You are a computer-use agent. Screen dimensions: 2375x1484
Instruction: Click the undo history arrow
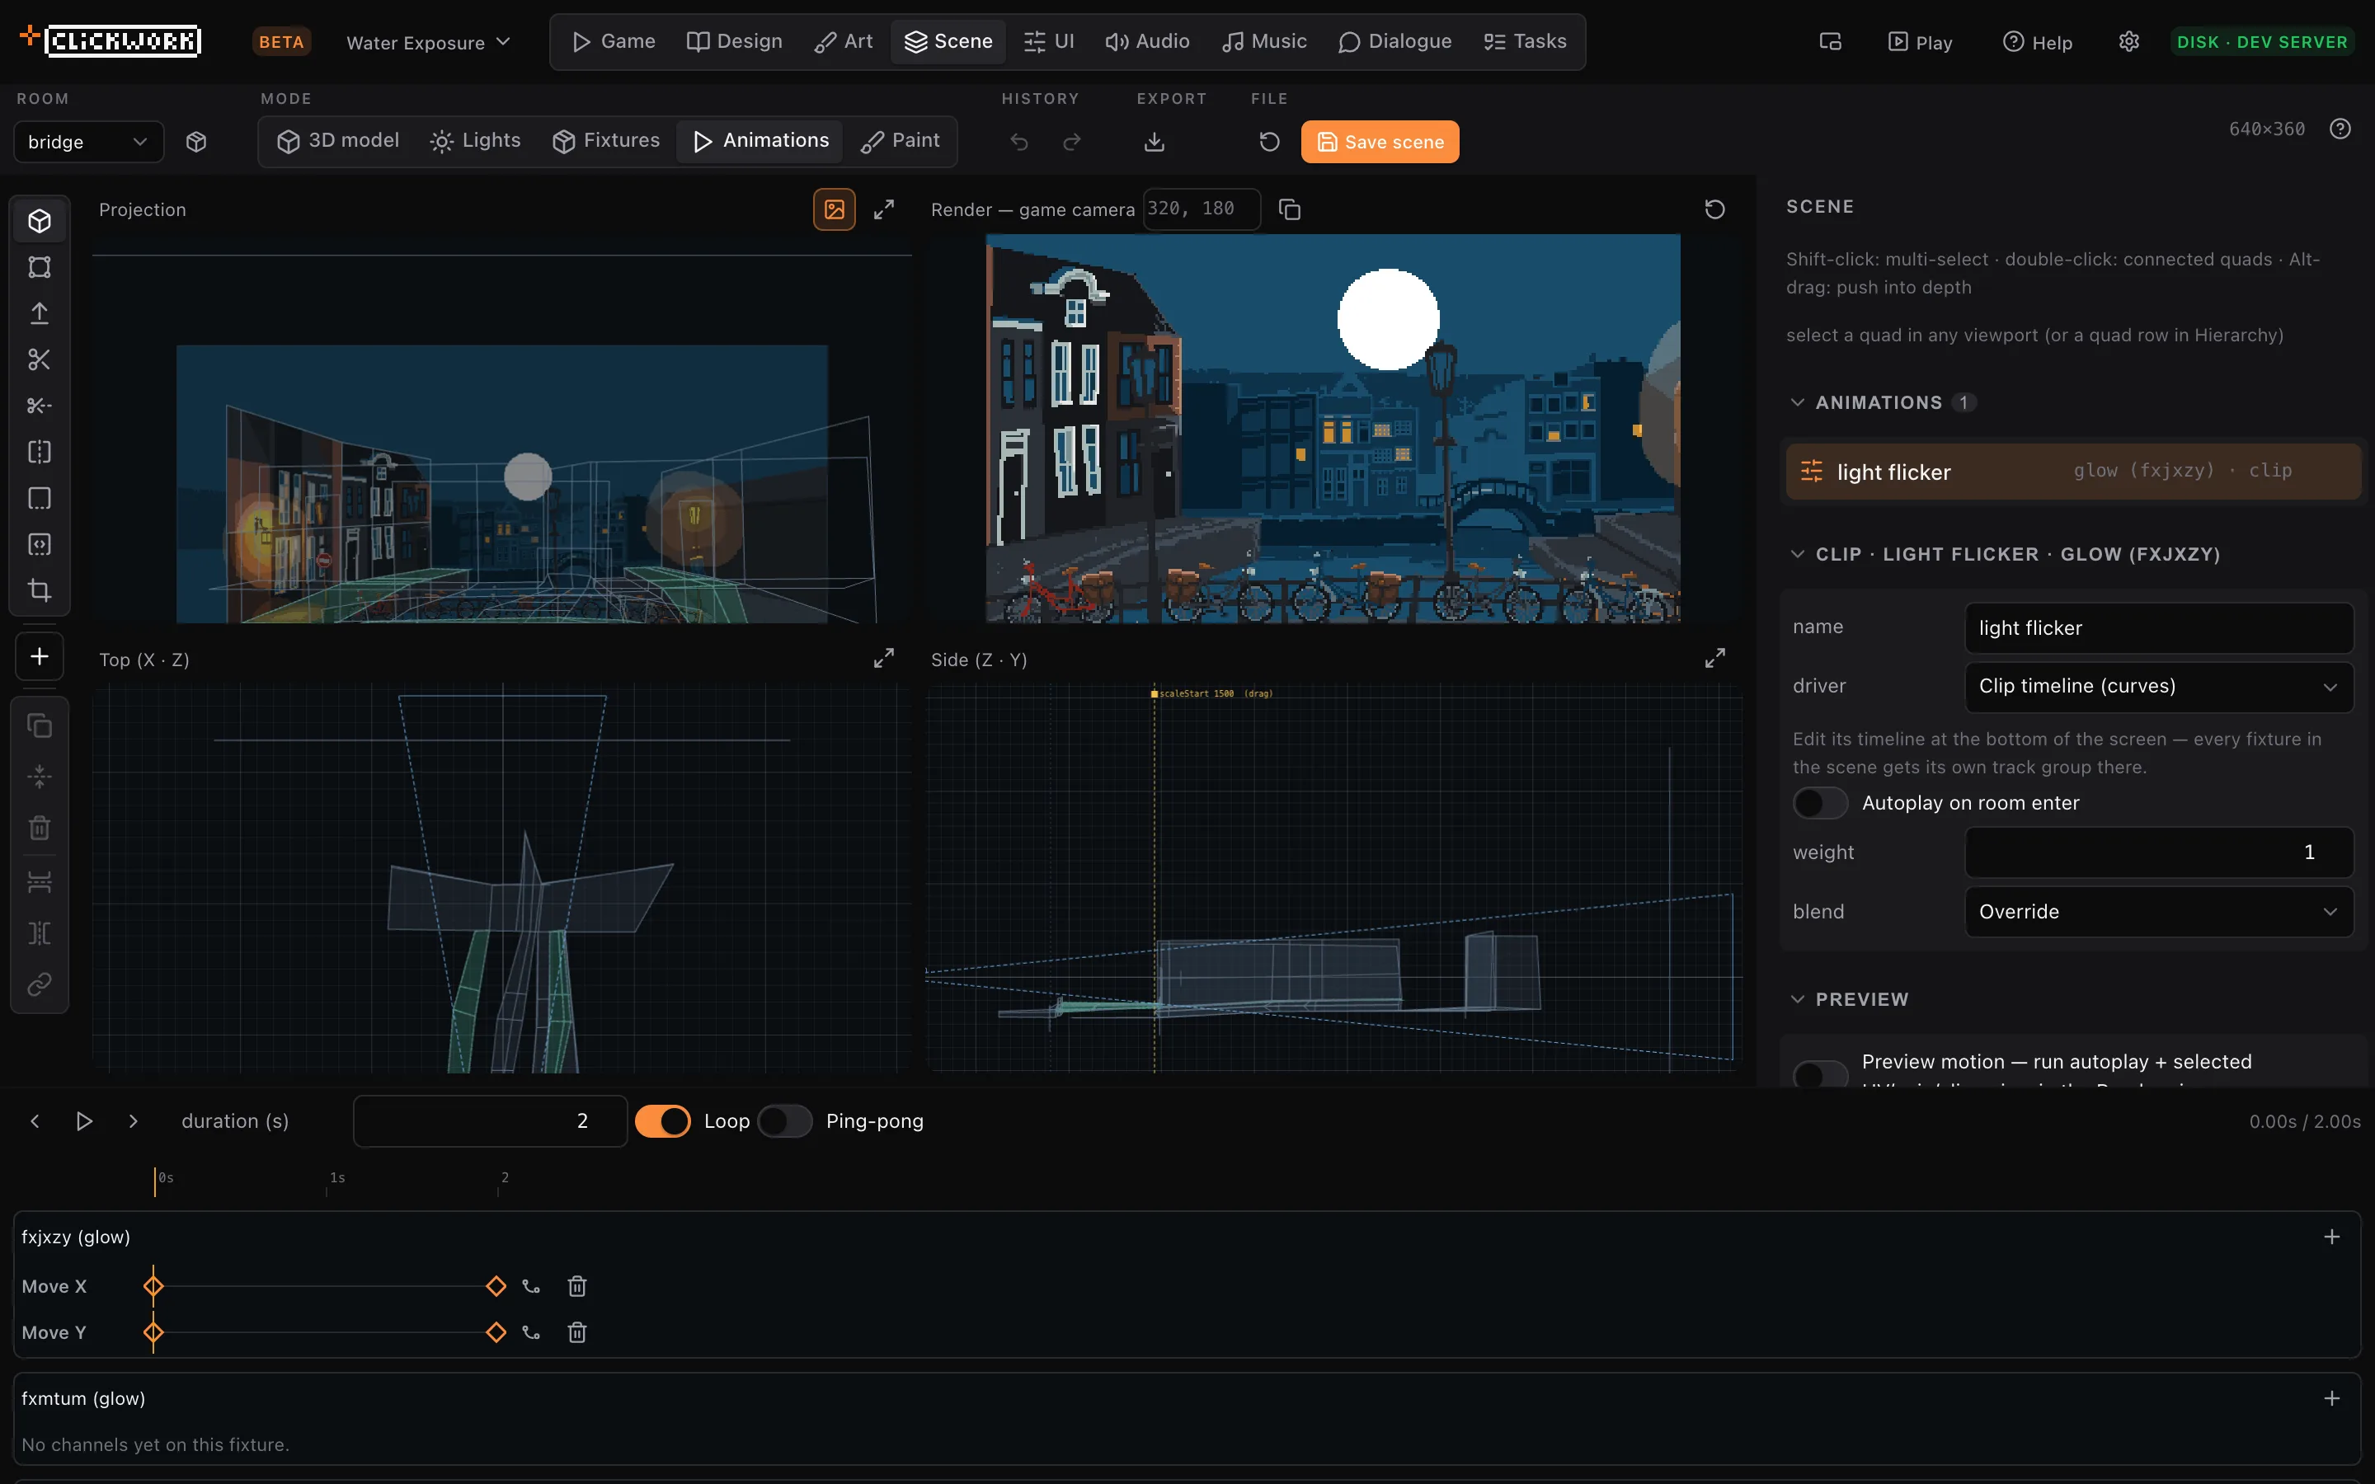tap(1019, 141)
